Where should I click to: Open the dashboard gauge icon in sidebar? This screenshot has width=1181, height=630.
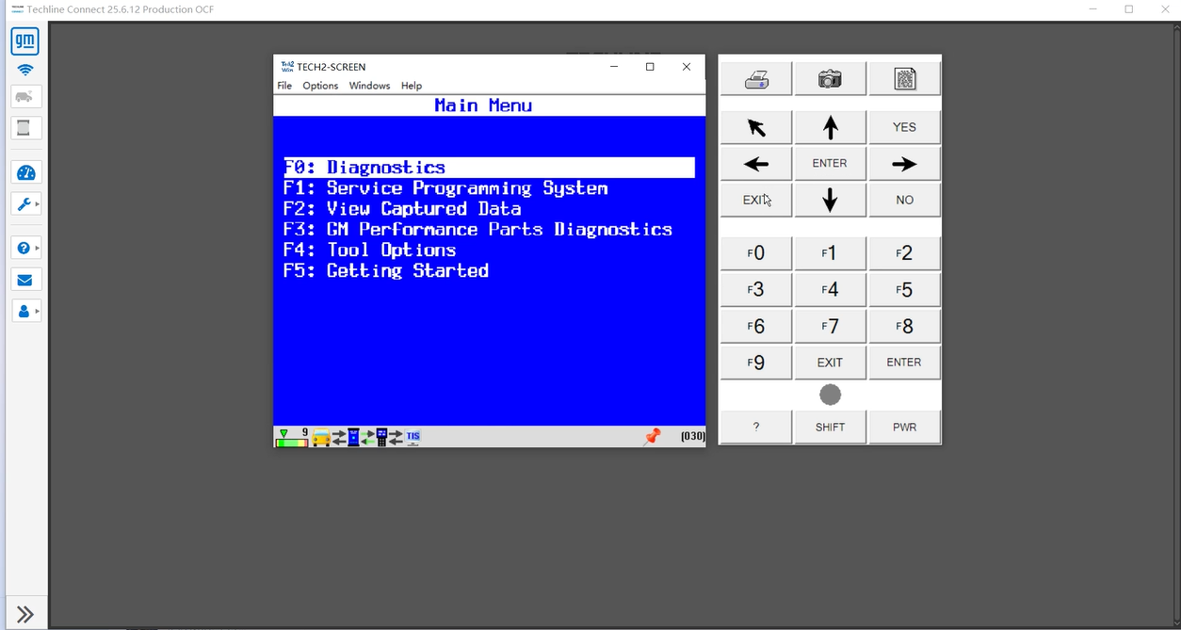(x=25, y=172)
